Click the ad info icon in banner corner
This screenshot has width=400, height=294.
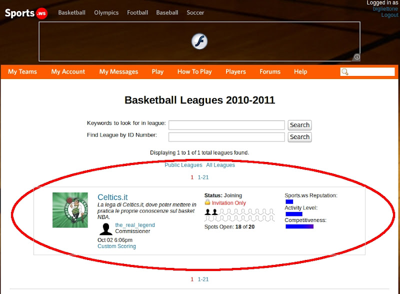[x=357, y=57]
